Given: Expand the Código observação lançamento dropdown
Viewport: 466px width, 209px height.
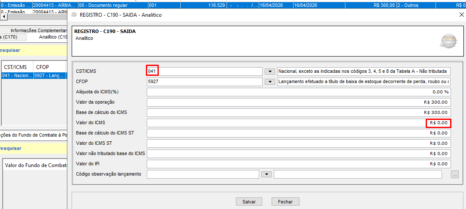Looking at the screenshot, I should click(266, 174).
